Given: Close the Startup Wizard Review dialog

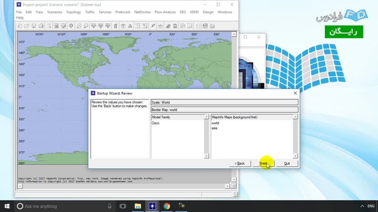Looking at the screenshot, I should pos(295,93).
